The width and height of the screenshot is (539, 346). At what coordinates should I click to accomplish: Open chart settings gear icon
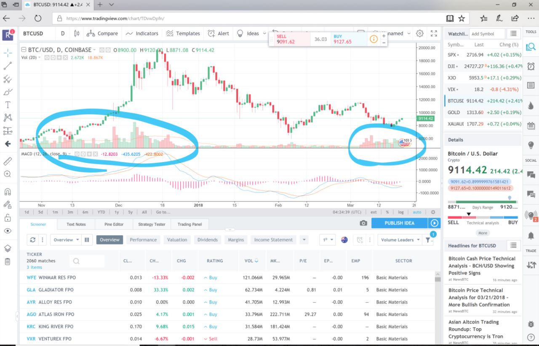(x=419, y=33)
